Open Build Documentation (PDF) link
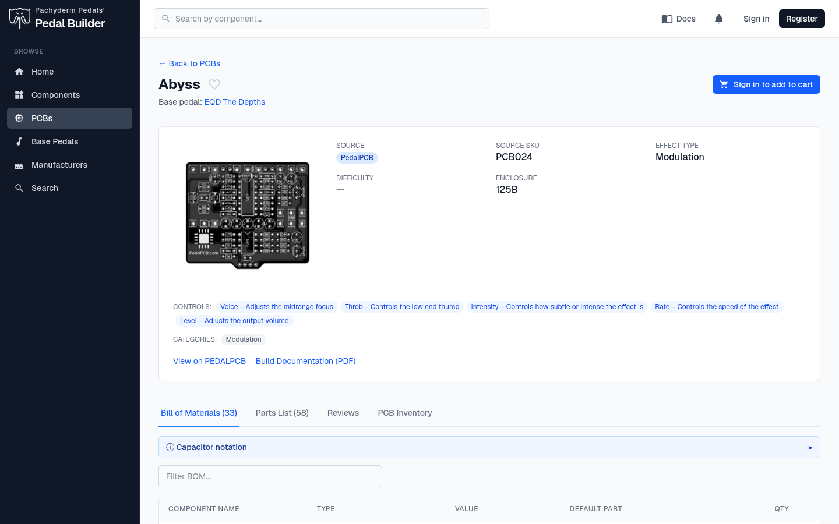Image resolution: width=839 pixels, height=524 pixels. (x=305, y=361)
